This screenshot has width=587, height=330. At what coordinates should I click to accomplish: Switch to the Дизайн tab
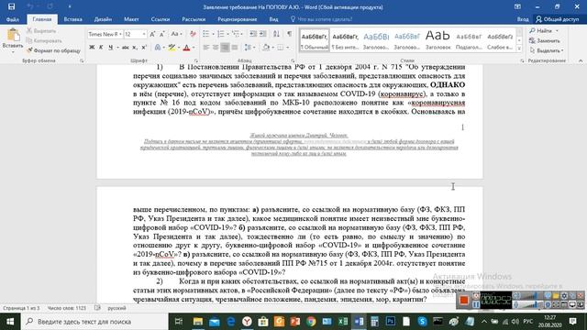(x=103, y=19)
